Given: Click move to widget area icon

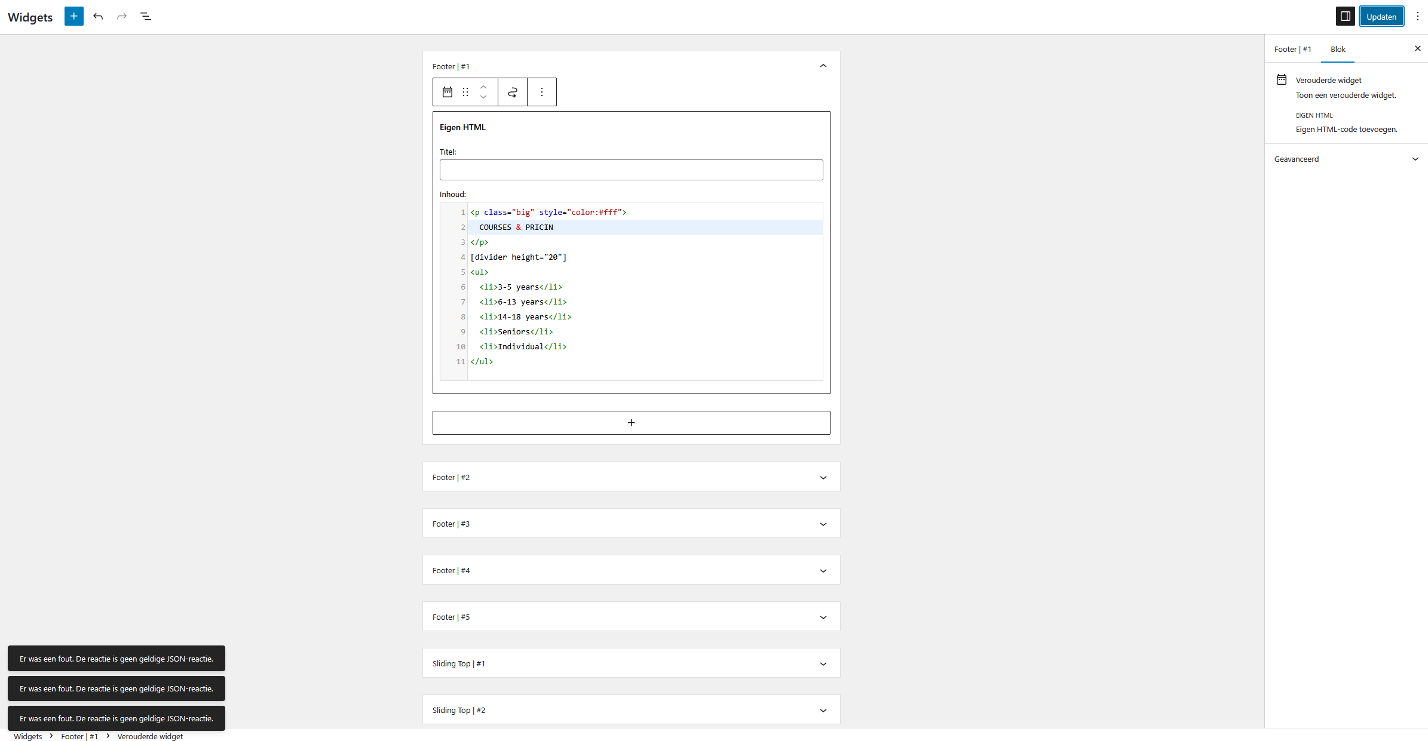Looking at the screenshot, I should coord(513,92).
